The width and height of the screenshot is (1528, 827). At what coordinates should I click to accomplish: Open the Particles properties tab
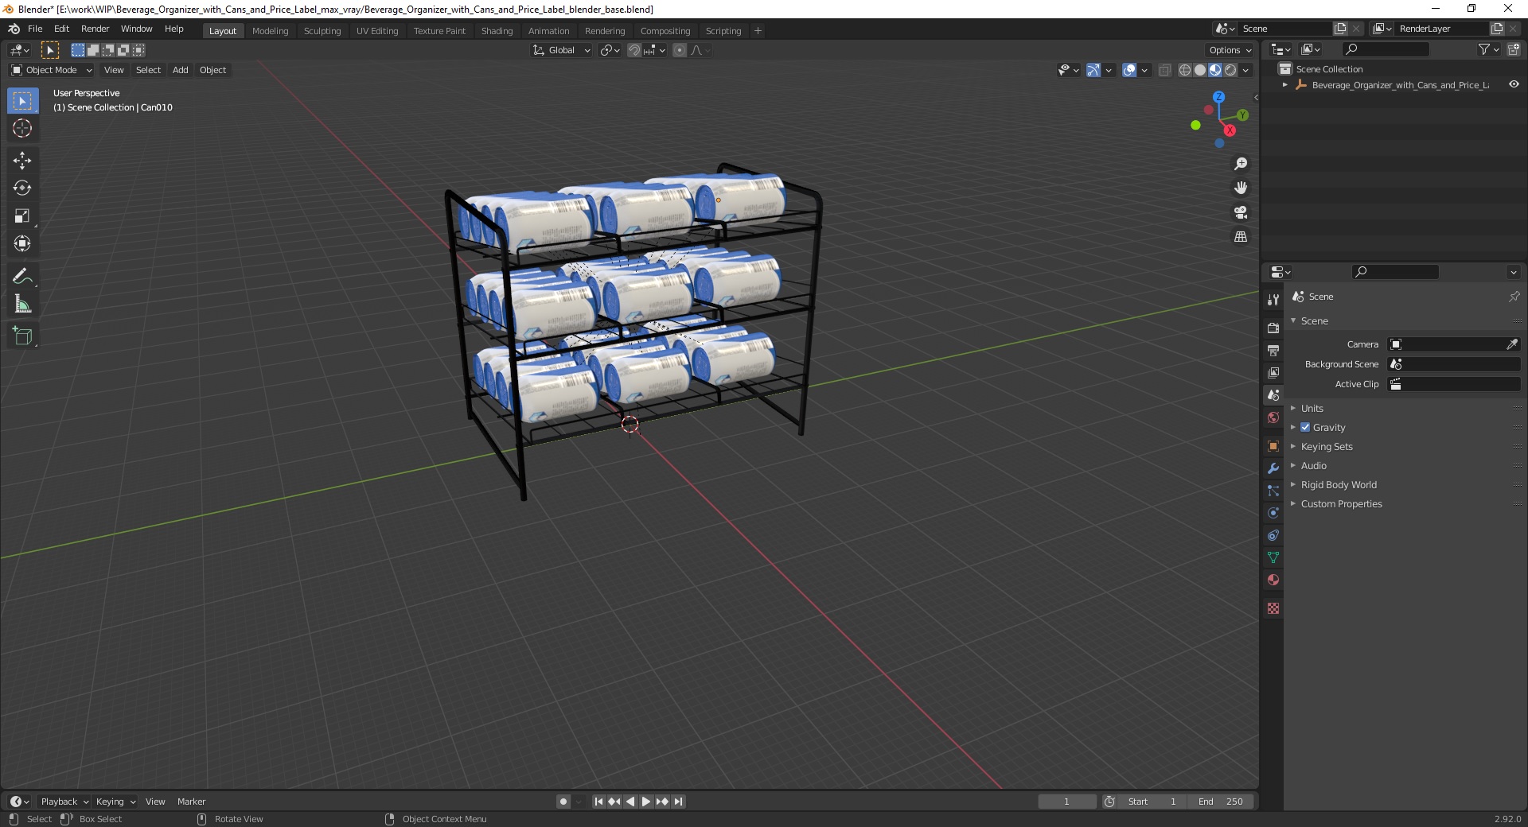click(x=1273, y=491)
